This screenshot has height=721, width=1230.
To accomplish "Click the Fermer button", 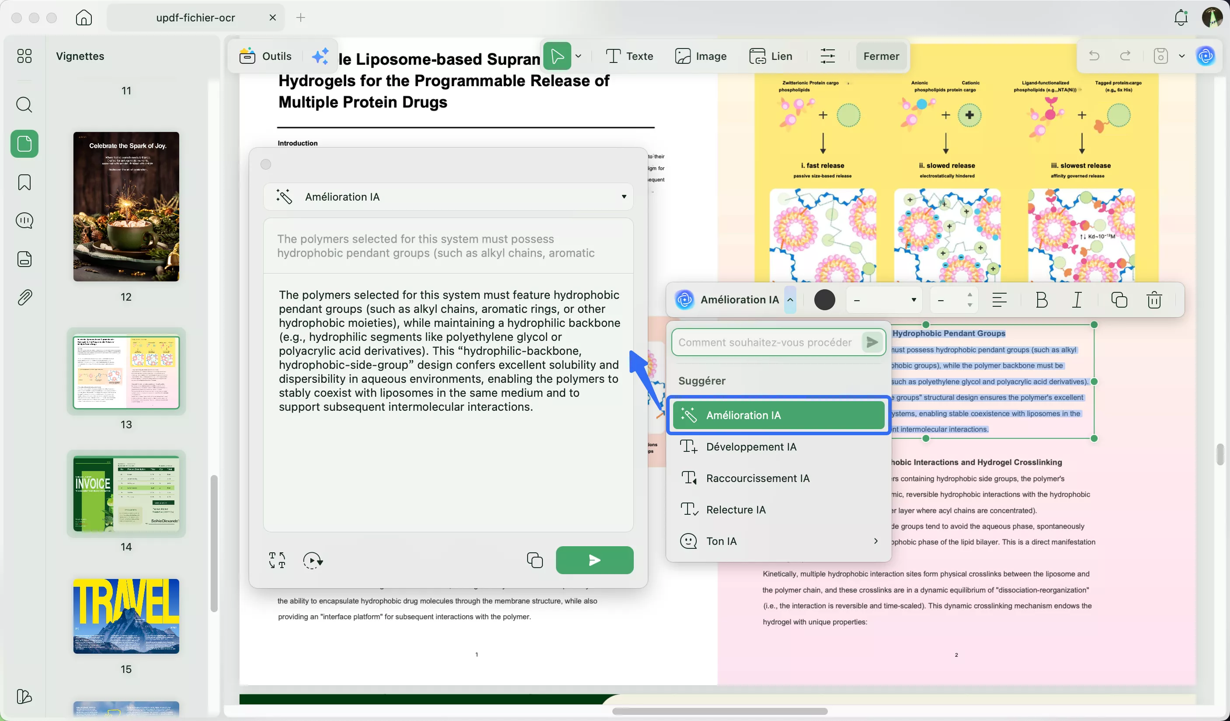I will (x=880, y=56).
